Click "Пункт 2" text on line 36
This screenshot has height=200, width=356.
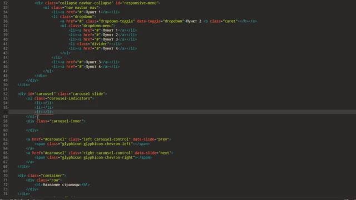coord(194,21)
